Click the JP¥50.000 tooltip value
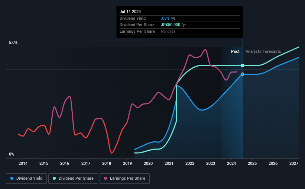 (x=171, y=25)
